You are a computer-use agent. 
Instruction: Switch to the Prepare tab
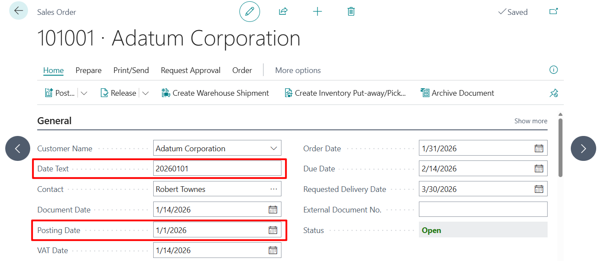click(x=88, y=70)
